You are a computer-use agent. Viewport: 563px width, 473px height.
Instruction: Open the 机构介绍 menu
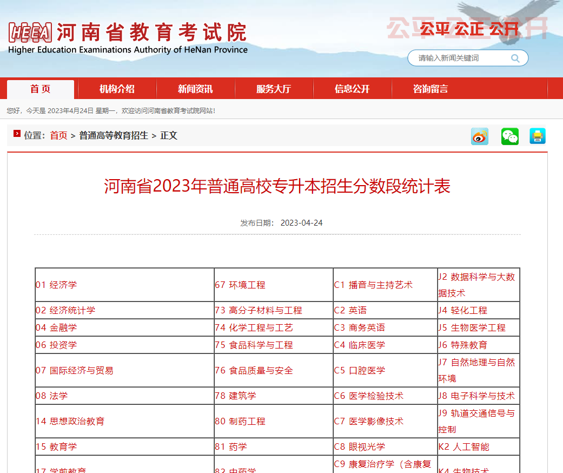tap(117, 89)
